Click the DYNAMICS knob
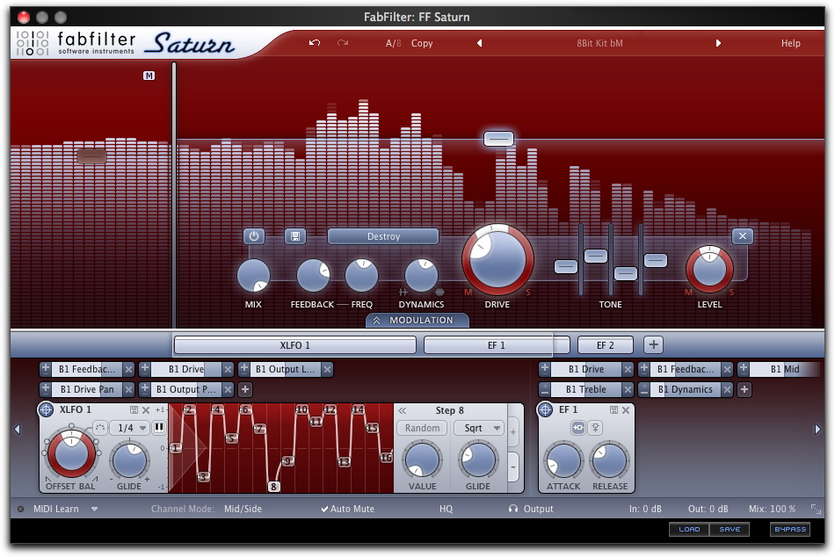835x557 pixels. (x=421, y=275)
